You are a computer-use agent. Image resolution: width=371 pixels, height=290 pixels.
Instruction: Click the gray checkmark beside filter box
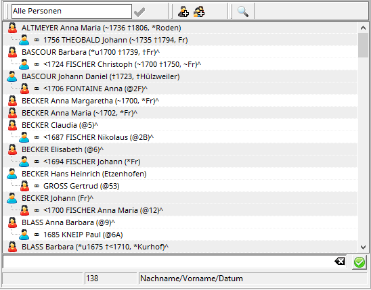point(139,11)
